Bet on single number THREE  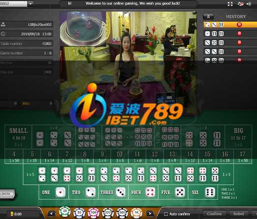(114, 192)
